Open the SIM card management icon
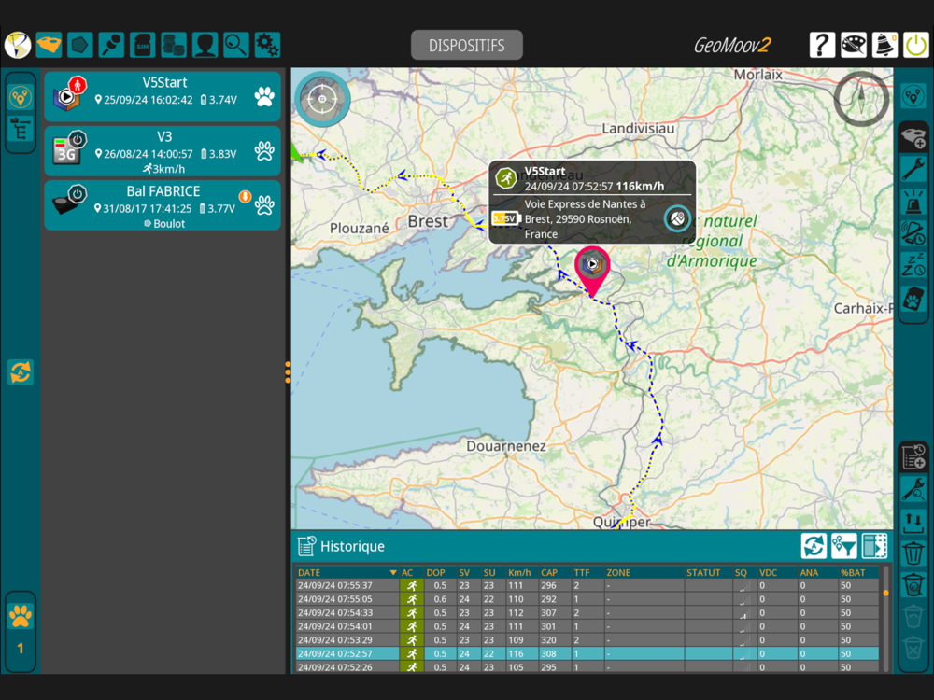Viewport: 934px width, 700px height. click(x=142, y=45)
